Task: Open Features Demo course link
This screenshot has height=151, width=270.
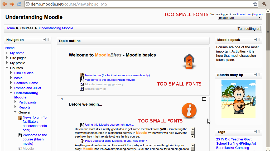Action: pos(26,83)
